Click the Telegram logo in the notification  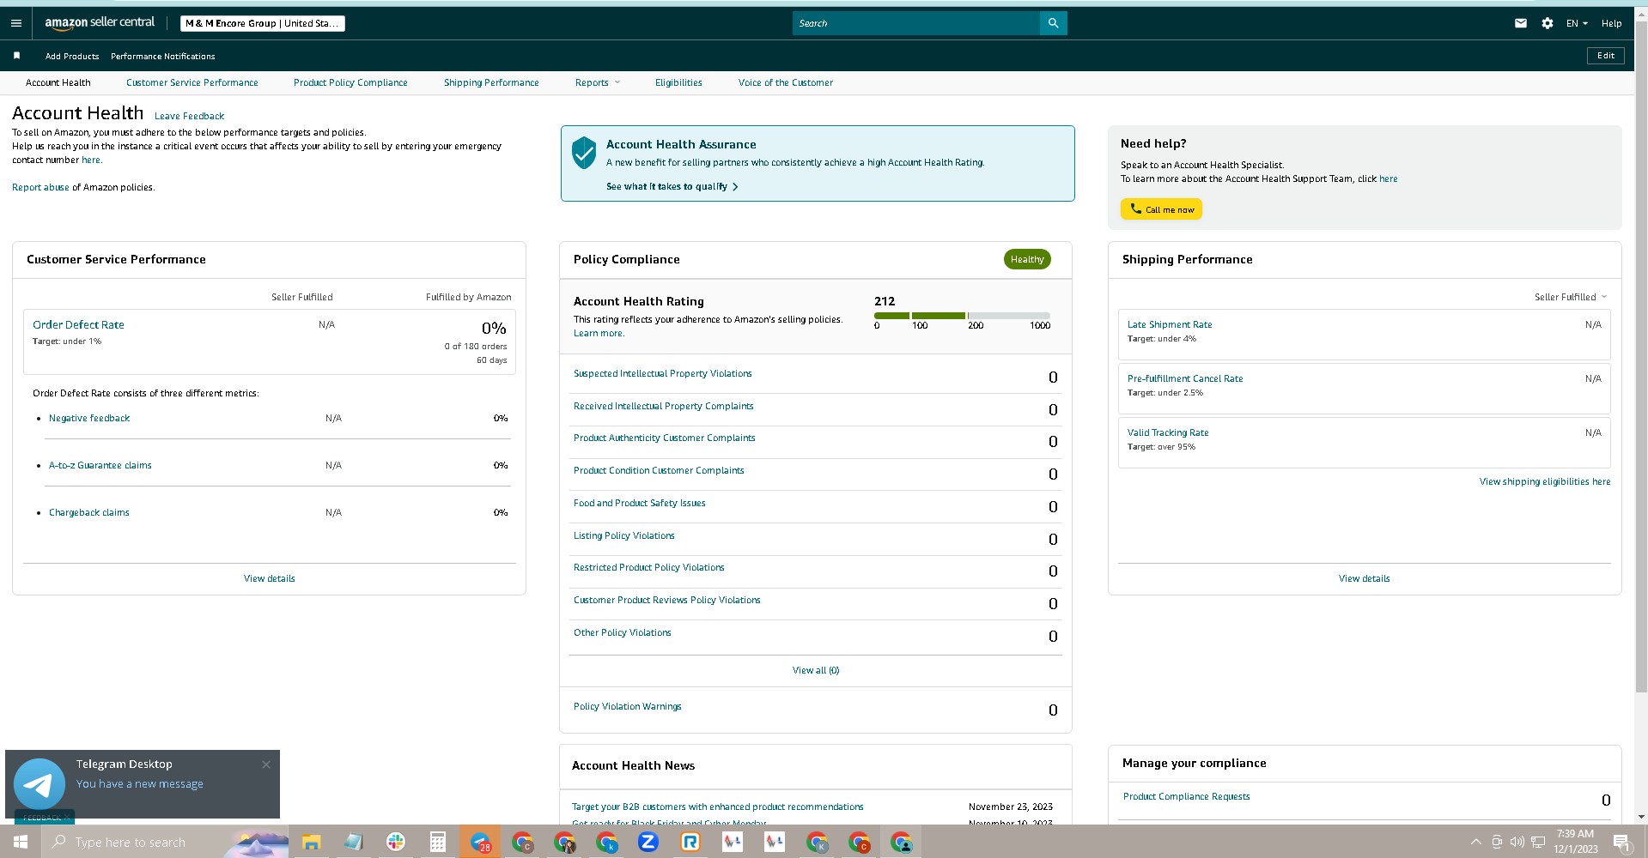click(x=40, y=783)
